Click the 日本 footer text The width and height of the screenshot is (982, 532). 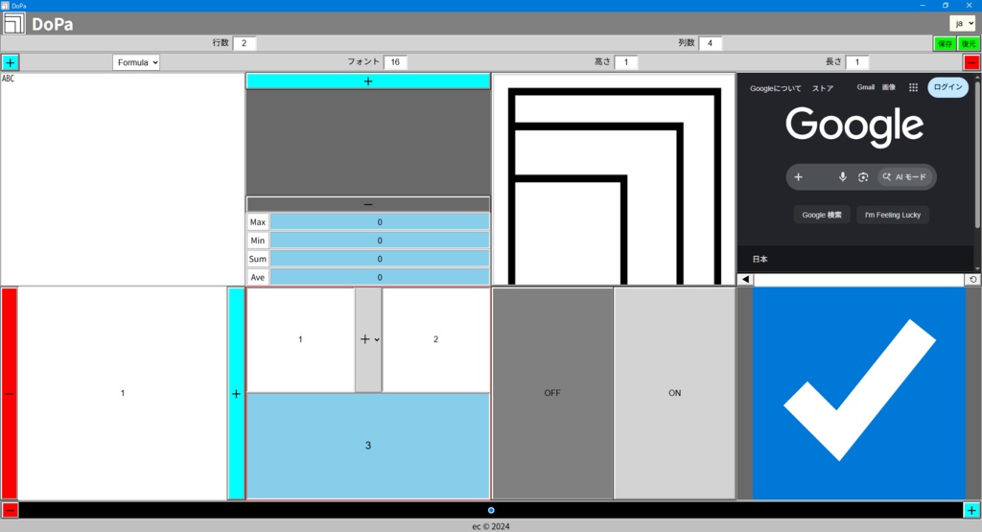point(760,259)
